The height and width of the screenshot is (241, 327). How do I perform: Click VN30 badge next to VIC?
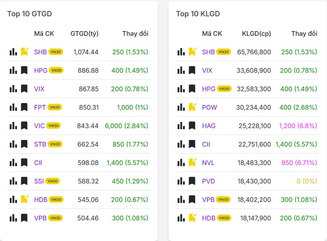(x=53, y=126)
